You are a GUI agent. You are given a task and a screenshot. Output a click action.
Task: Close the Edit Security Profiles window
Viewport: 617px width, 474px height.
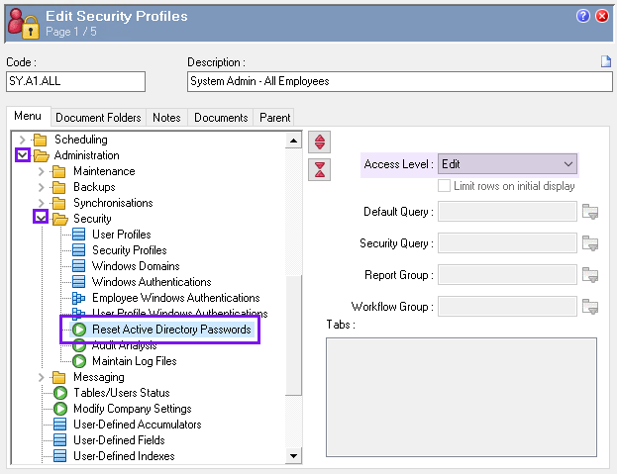(602, 16)
